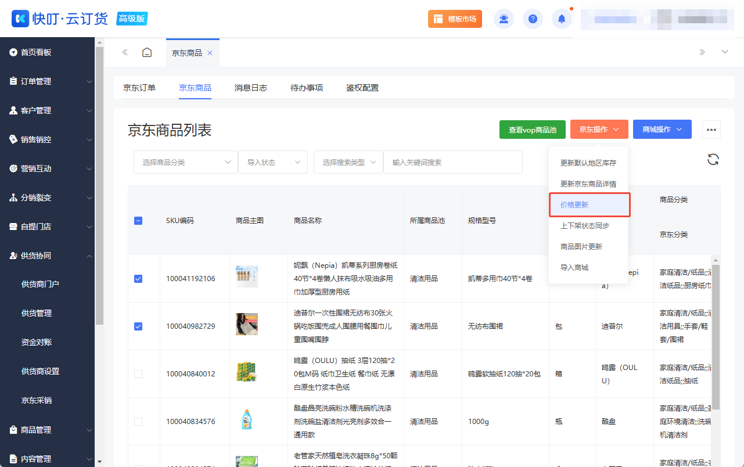Switch to the 鉴权配置 tab
This screenshot has height=467, width=744.
(362, 88)
